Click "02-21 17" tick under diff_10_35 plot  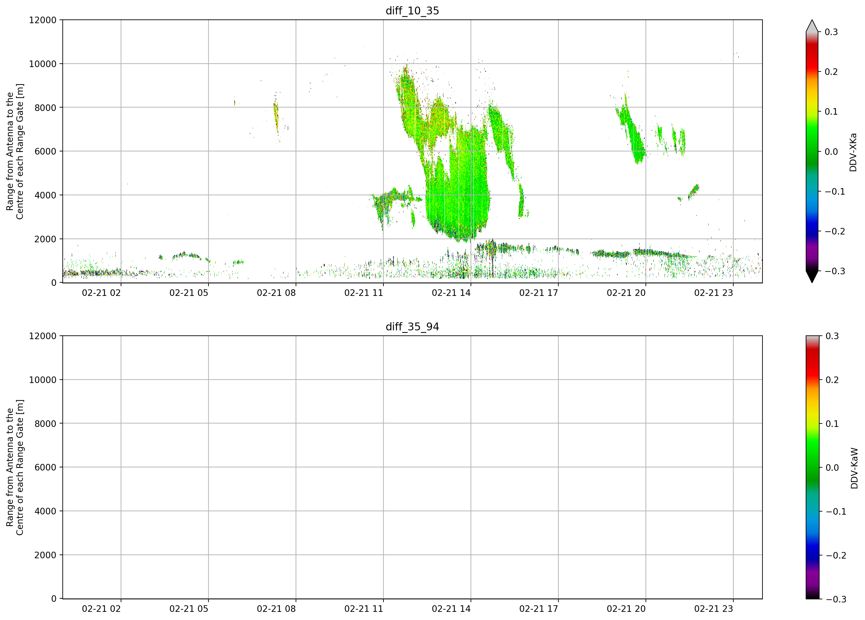pos(539,293)
